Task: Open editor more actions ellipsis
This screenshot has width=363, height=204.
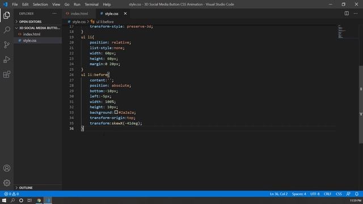Action: (x=356, y=14)
